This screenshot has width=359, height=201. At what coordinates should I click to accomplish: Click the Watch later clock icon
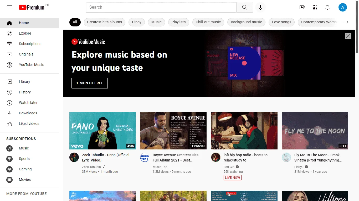[x=9, y=103]
